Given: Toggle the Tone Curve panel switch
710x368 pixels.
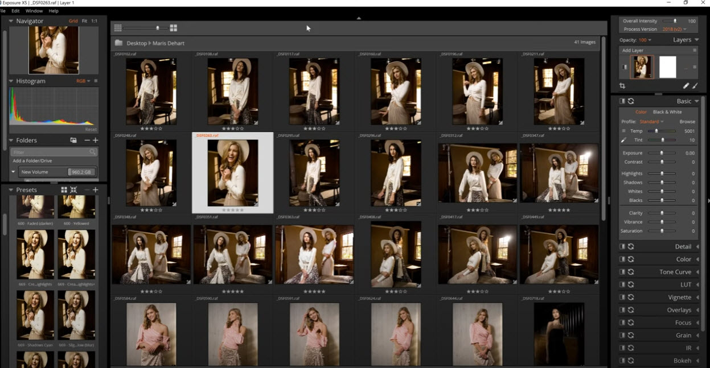Looking at the screenshot, I should [x=622, y=272].
